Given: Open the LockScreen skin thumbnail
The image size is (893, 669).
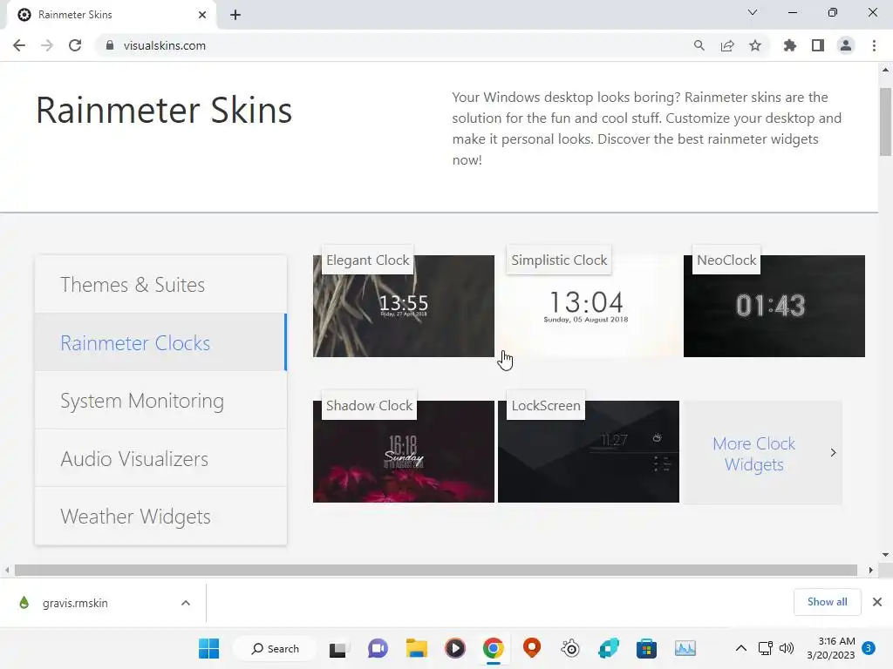Looking at the screenshot, I should (589, 452).
